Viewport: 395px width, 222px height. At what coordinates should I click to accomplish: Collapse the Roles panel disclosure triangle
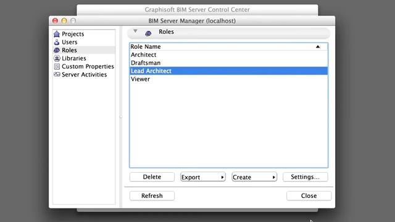(135, 31)
